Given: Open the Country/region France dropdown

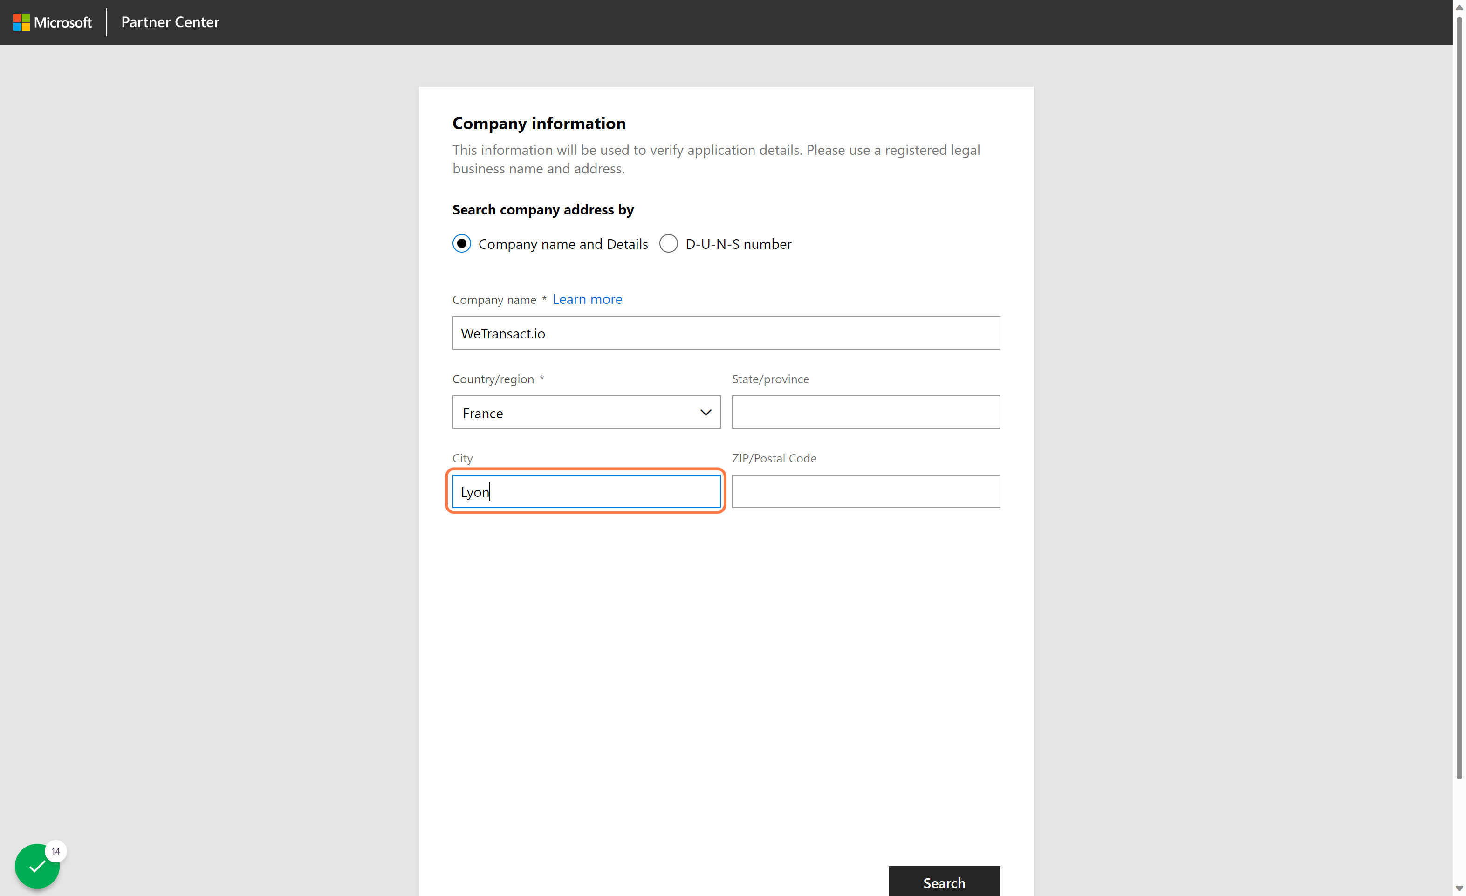Looking at the screenshot, I should tap(586, 412).
